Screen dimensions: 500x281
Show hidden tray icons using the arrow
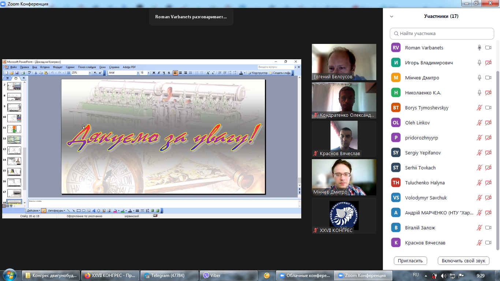(426, 276)
